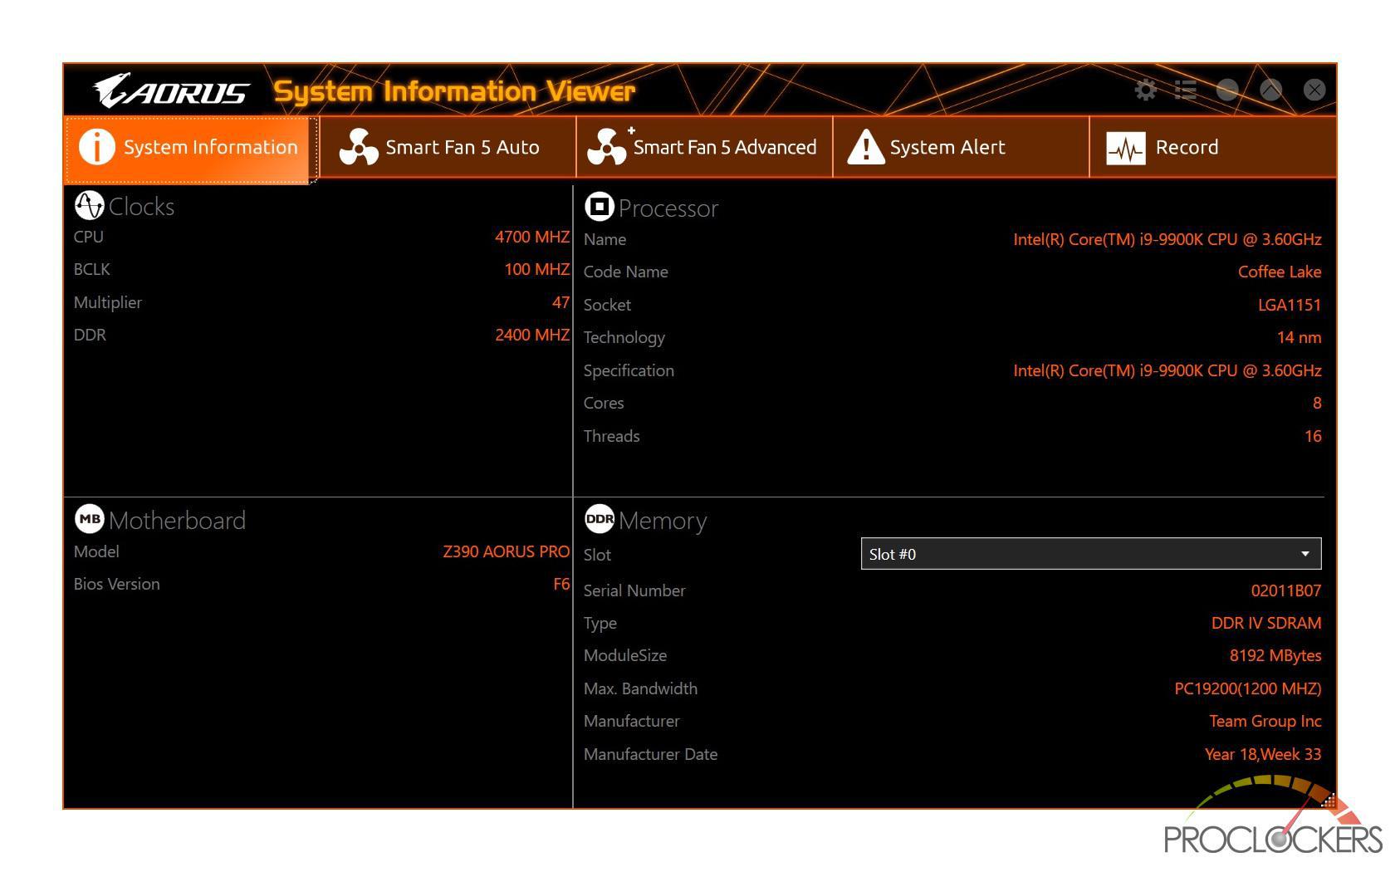Click the Clocks section heading

tap(141, 207)
